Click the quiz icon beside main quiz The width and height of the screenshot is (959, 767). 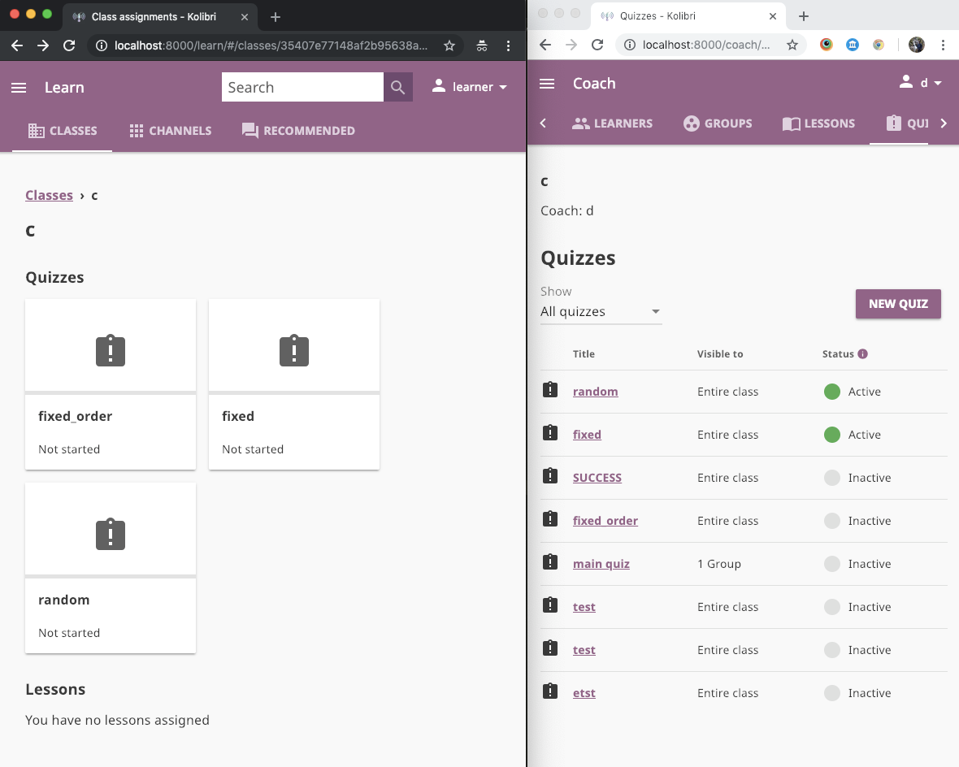click(550, 561)
